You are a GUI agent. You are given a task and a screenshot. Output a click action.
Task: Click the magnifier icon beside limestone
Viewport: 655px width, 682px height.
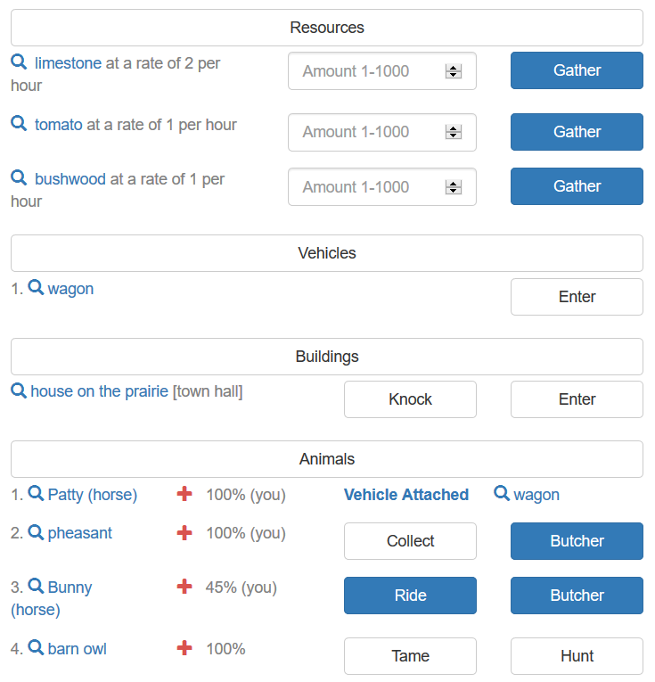pos(19,62)
